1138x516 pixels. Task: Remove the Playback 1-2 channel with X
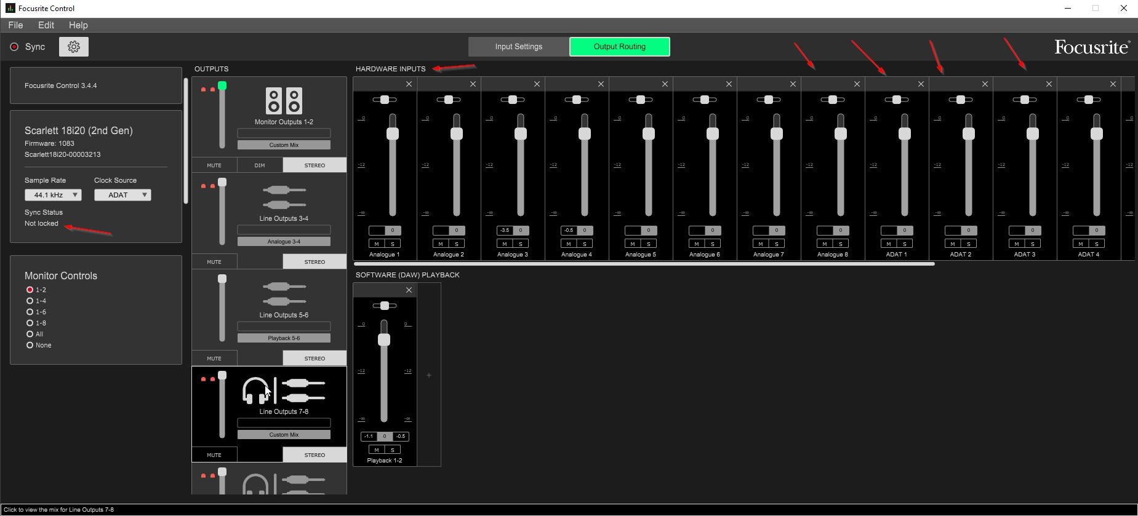[409, 290]
